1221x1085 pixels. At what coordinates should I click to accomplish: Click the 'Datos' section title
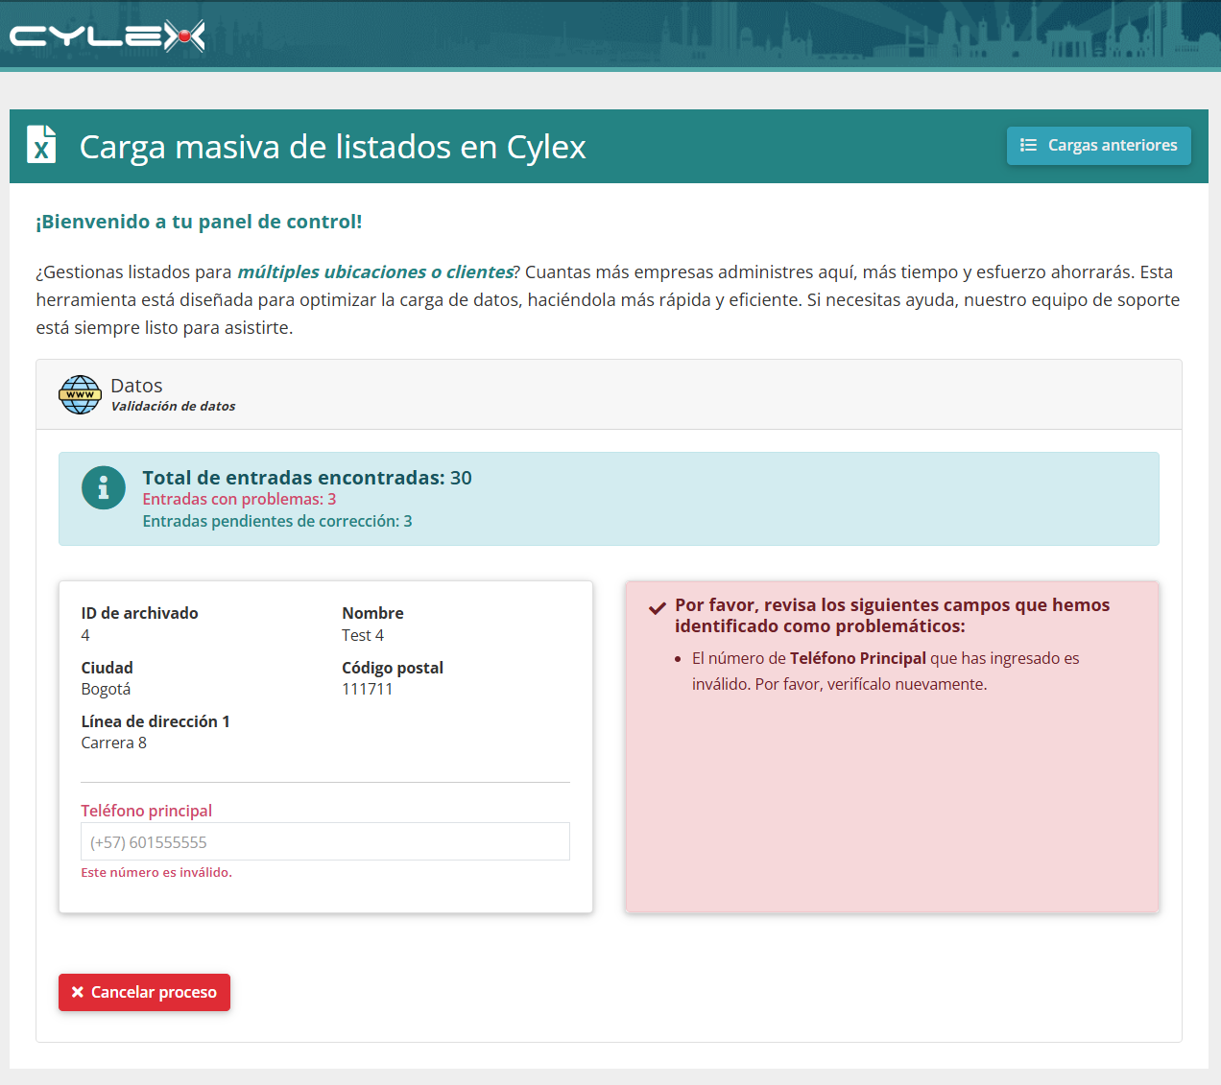click(x=136, y=385)
